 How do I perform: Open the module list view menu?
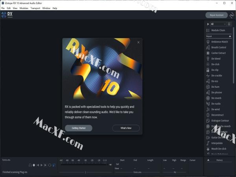pyautogui.click(x=229, y=24)
